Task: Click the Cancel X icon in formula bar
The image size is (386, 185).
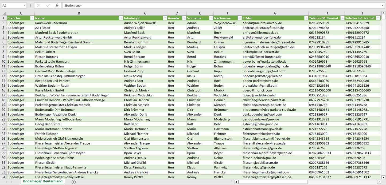Action: point(39,5)
